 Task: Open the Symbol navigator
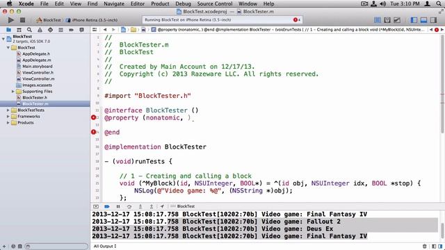pos(19,30)
